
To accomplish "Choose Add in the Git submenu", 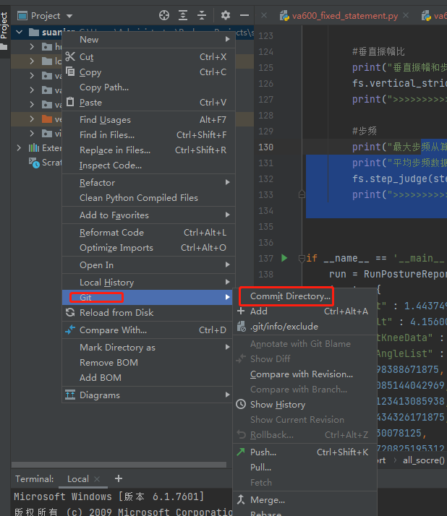I will pyautogui.click(x=305, y=311).
